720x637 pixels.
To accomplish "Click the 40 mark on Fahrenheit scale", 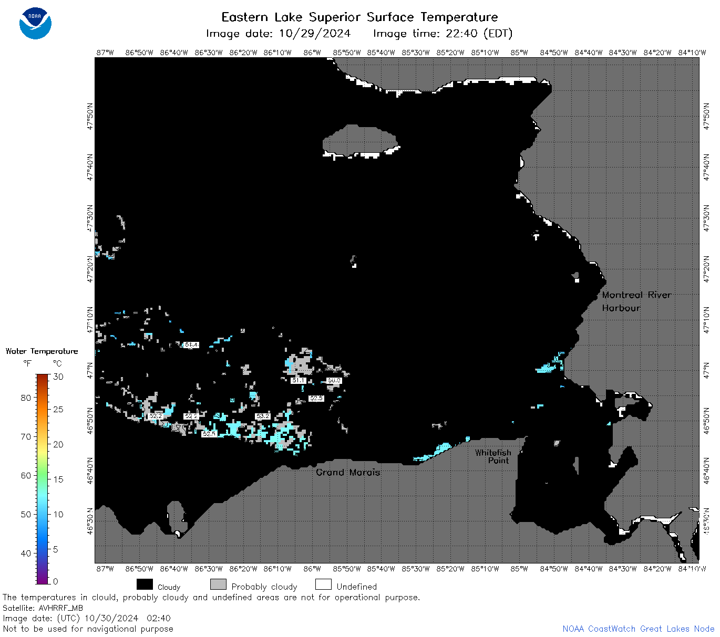I will click(26, 553).
